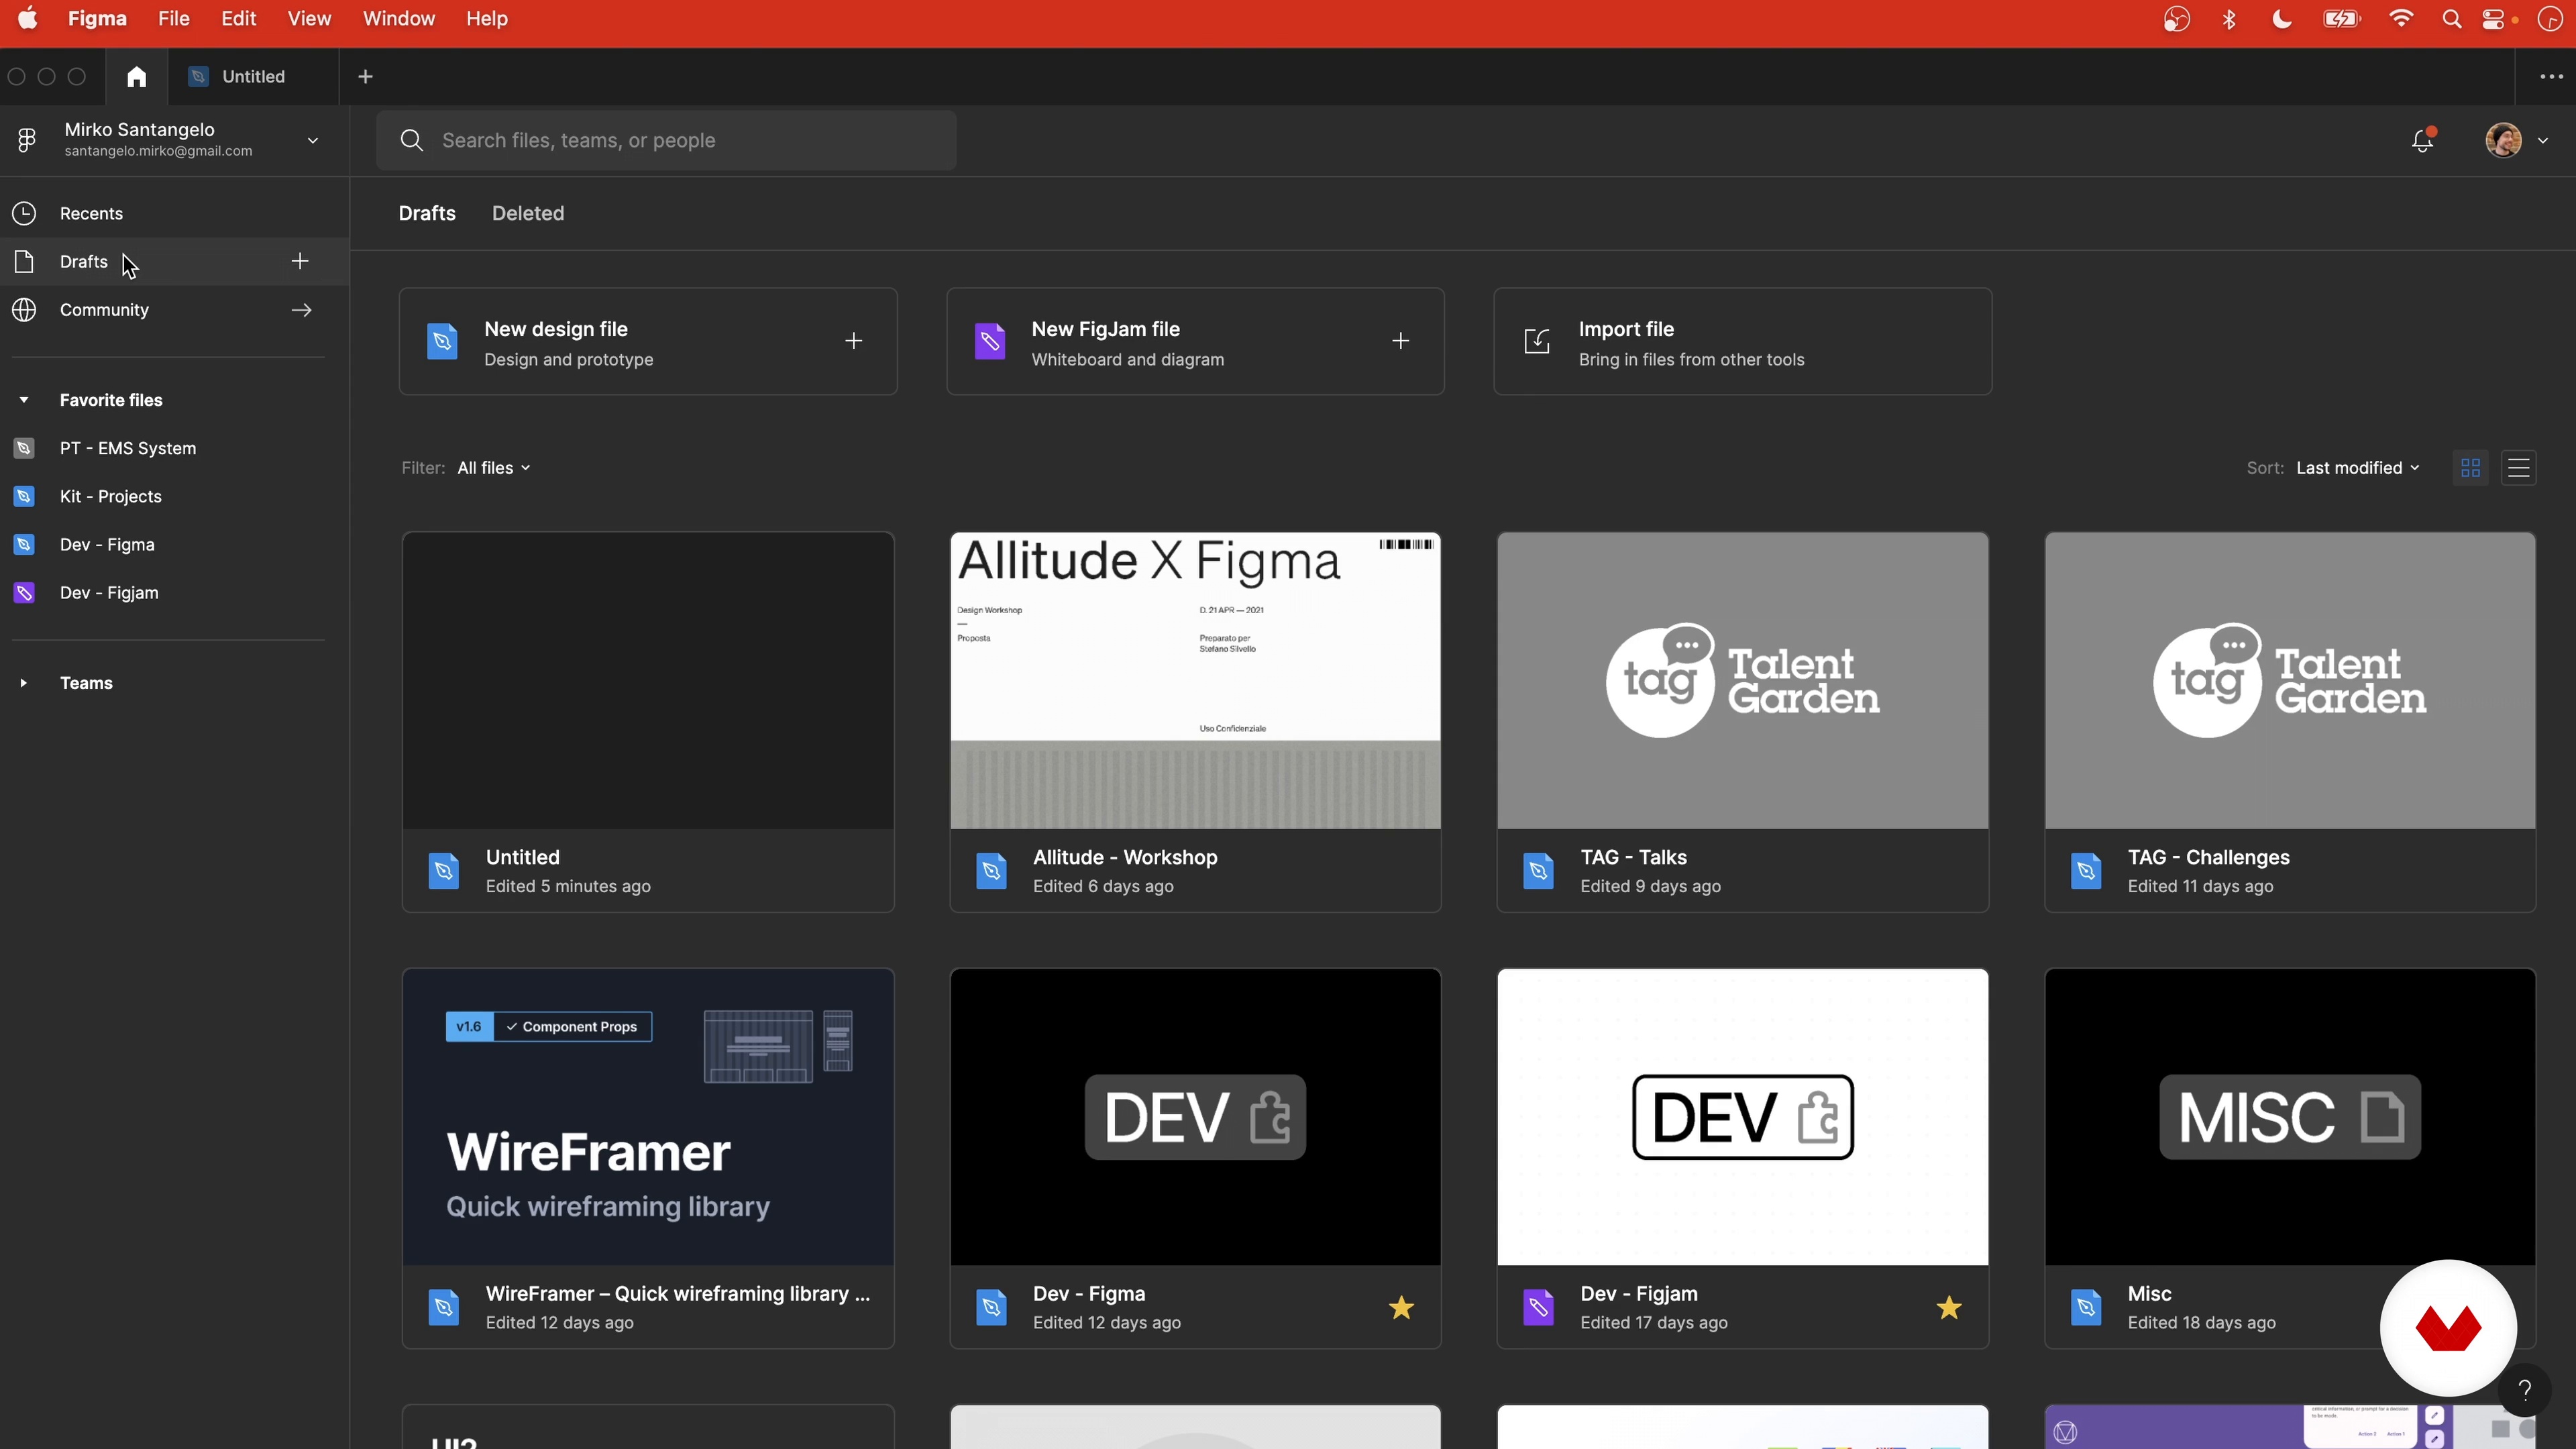The width and height of the screenshot is (2576, 1449).
Task: Select the Drafts tab heading
Action: click(x=427, y=213)
